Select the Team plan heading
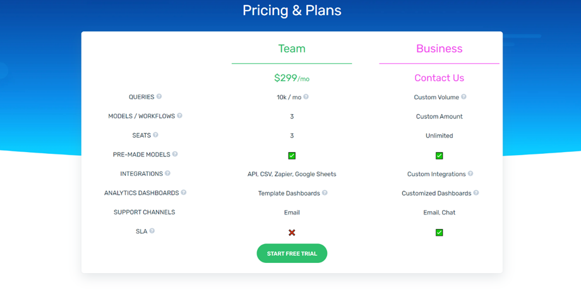Viewport: 581px width, 297px height. point(292,49)
